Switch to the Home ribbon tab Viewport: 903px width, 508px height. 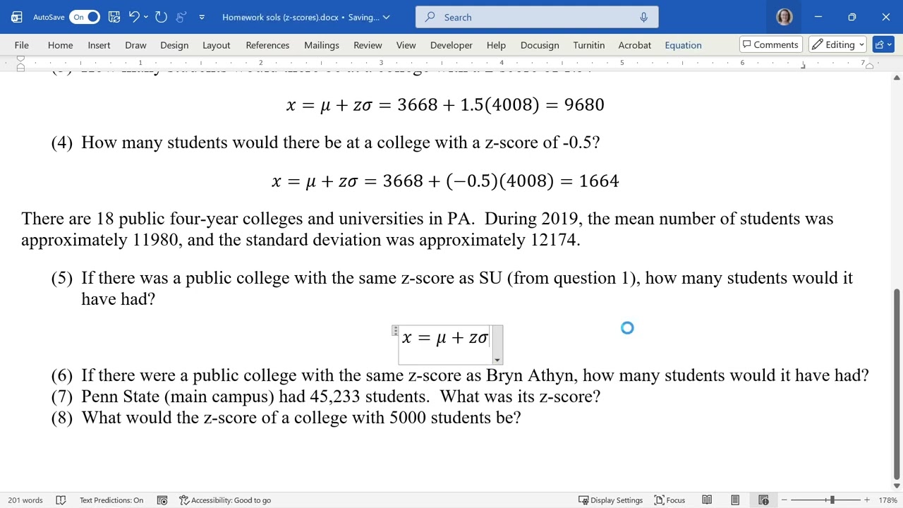pyautogui.click(x=61, y=45)
